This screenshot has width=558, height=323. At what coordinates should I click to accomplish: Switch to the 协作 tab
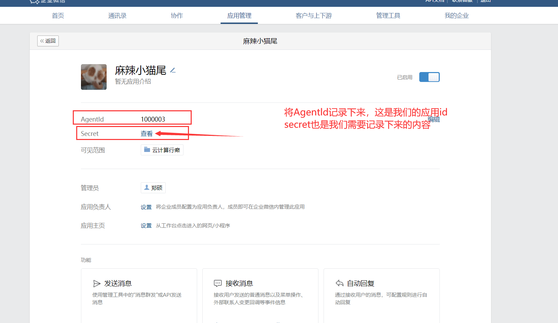coord(177,16)
